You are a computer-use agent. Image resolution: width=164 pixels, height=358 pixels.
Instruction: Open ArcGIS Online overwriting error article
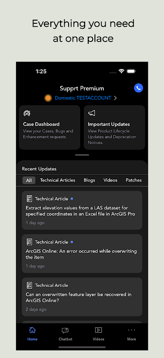pos(82,254)
